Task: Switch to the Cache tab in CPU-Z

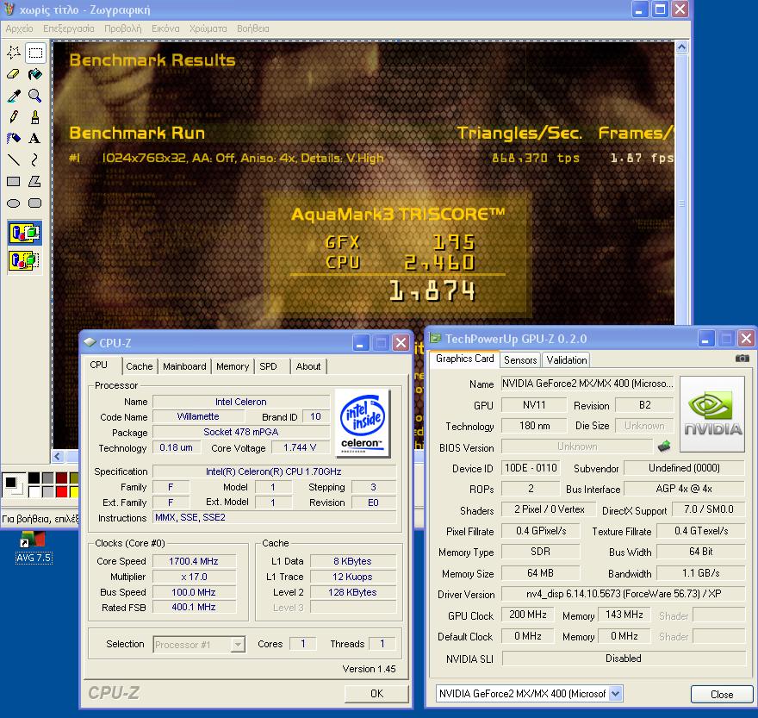Action: [140, 366]
